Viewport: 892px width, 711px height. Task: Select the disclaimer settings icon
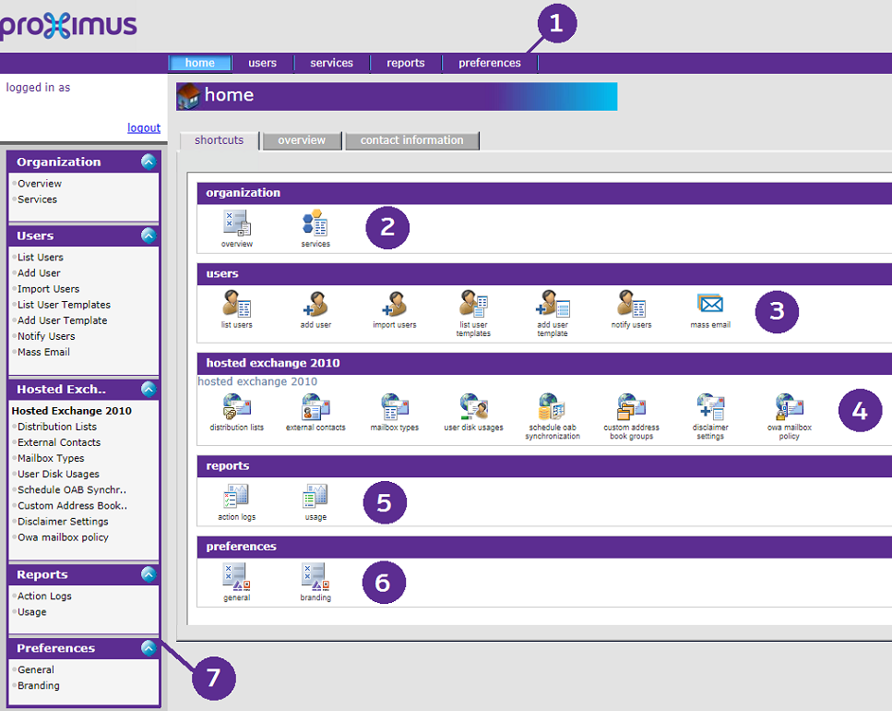click(710, 406)
